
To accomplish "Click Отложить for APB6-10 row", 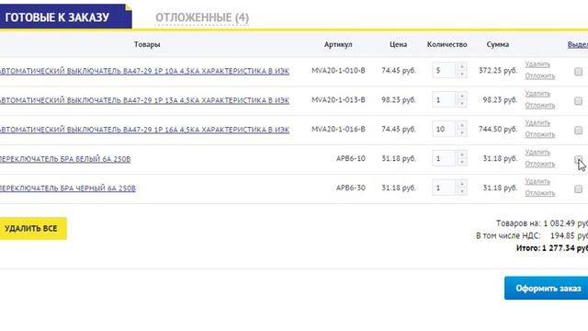I will pyautogui.click(x=539, y=164).
